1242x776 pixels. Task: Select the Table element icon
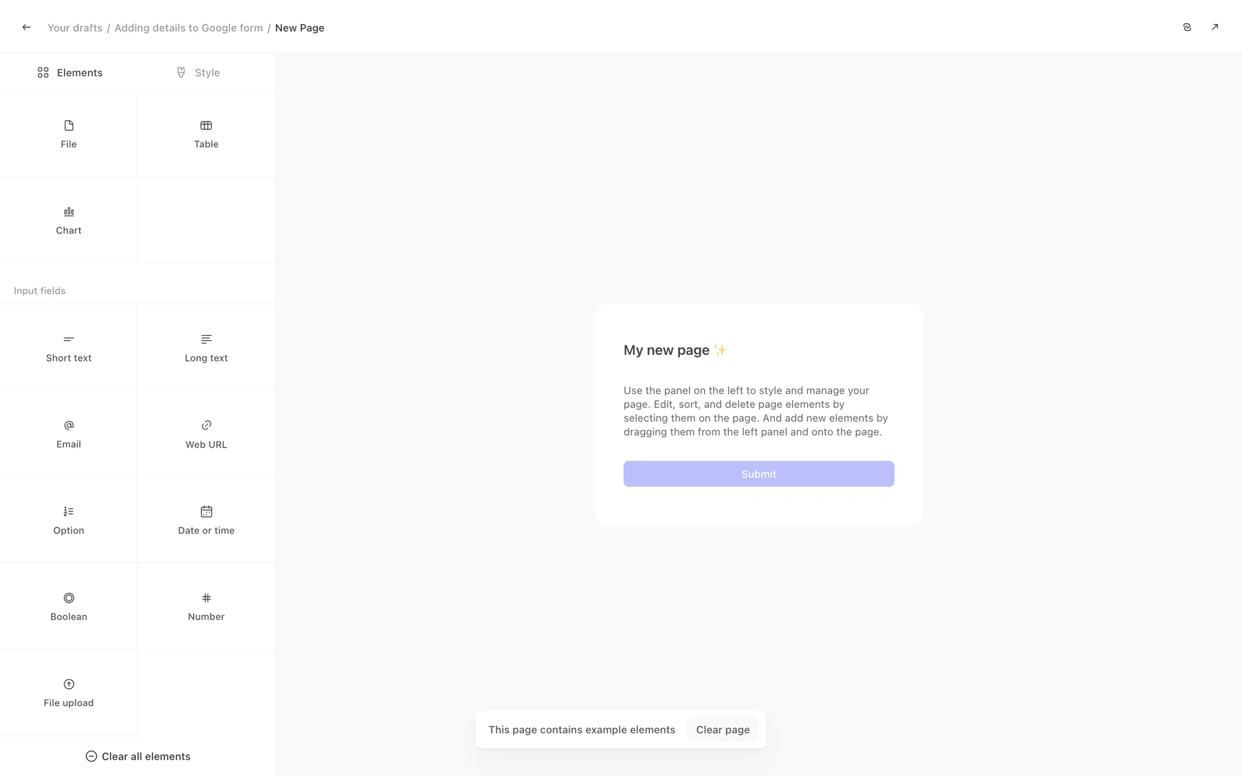[206, 125]
